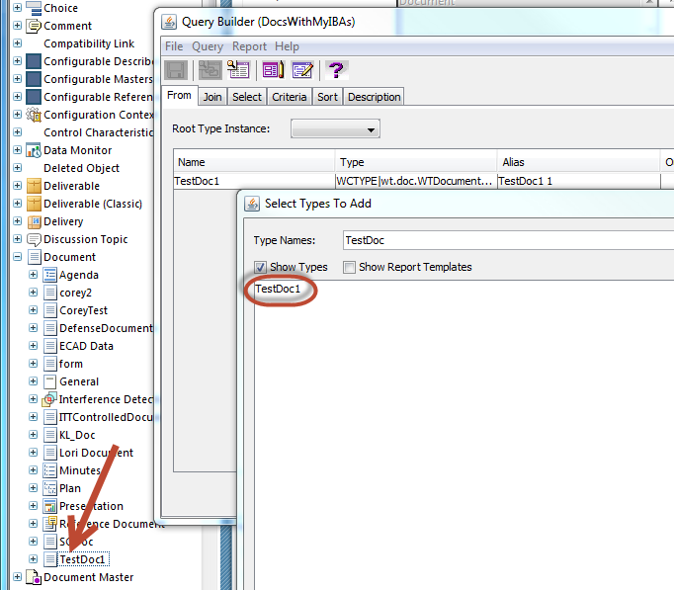Viewport: 674px width, 590px height.
Task: Open the Query menu
Action: pos(208,46)
